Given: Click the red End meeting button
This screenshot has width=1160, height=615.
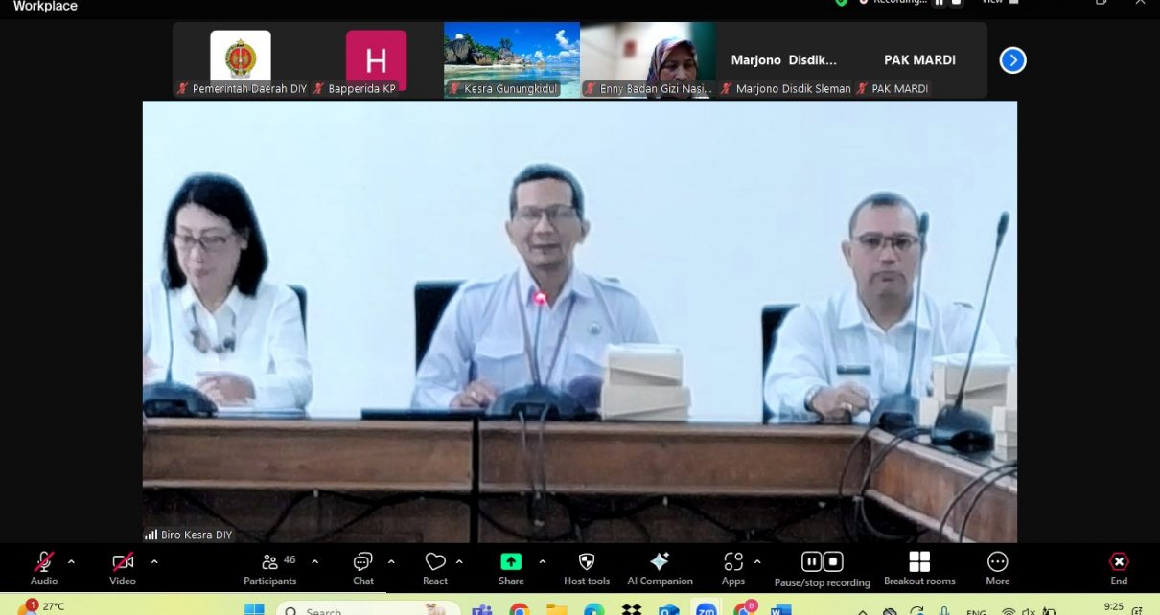Looking at the screenshot, I should pyautogui.click(x=1119, y=562).
